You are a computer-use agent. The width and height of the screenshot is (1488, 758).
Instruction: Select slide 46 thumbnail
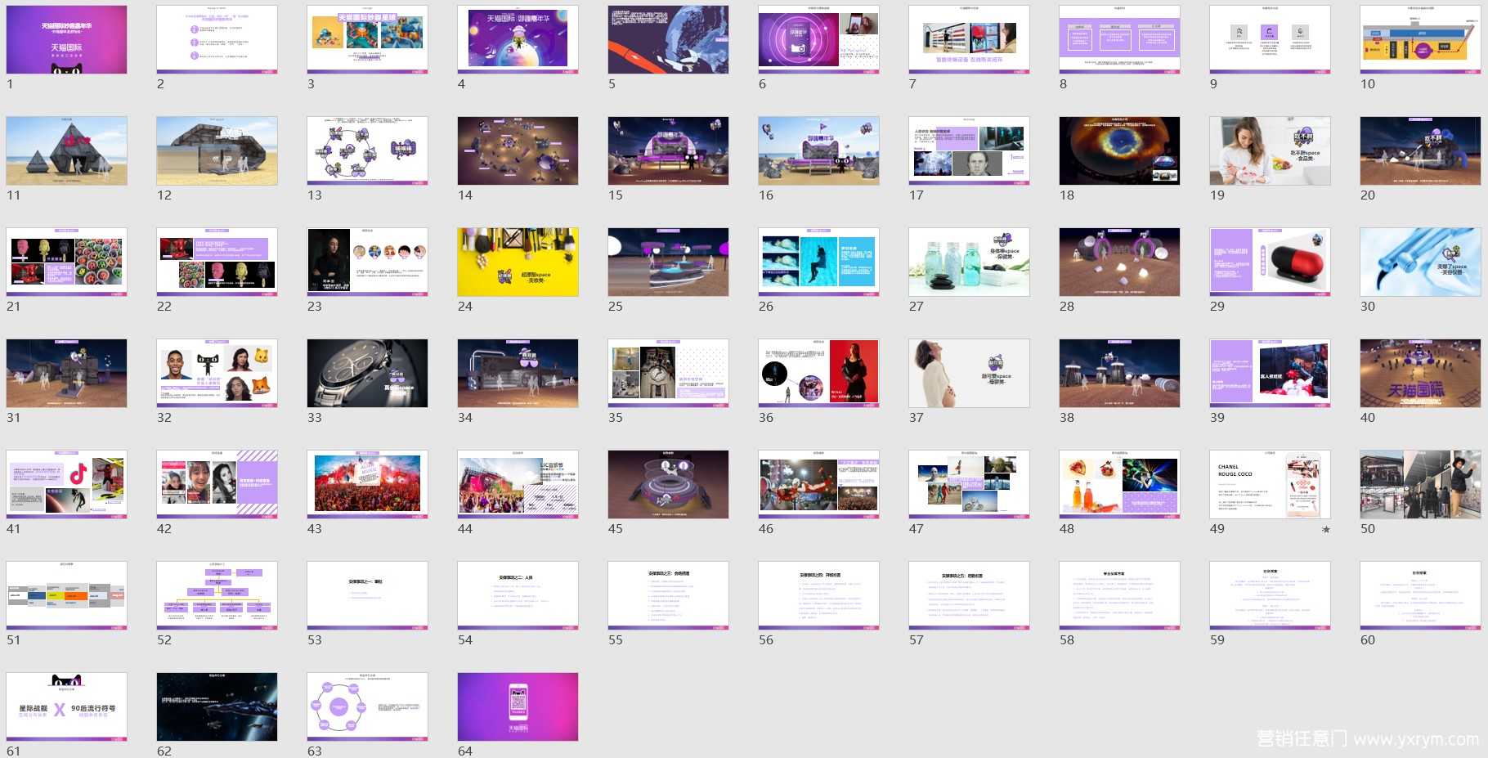pos(818,484)
